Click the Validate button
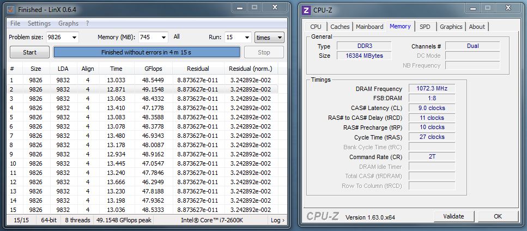 point(453,216)
